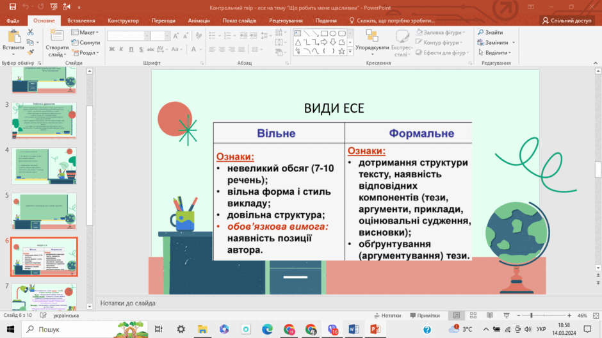Image resolution: width=602 pixels, height=338 pixels.
Task: Toggle bold formatting Ж
Action: coord(111,49)
